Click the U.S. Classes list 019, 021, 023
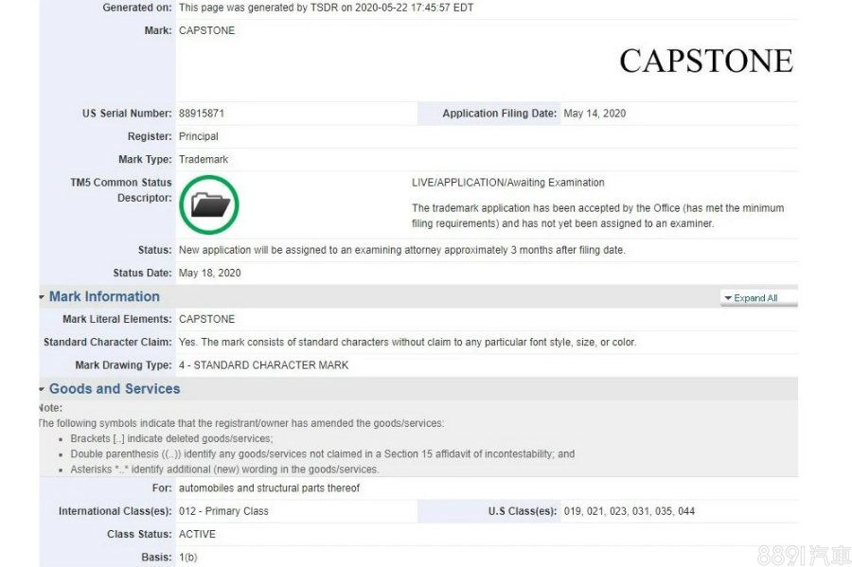 point(630,511)
